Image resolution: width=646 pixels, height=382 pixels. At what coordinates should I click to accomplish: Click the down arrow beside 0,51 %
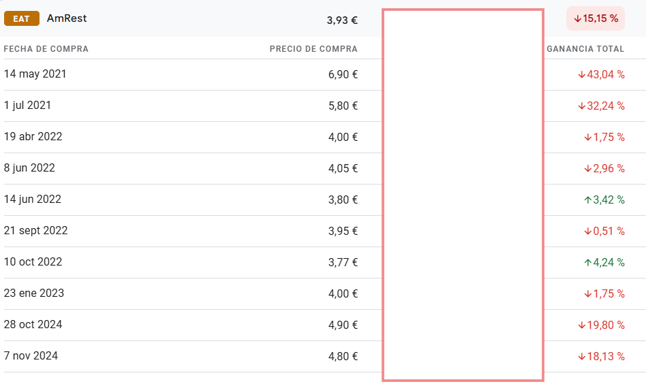point(588,232)
